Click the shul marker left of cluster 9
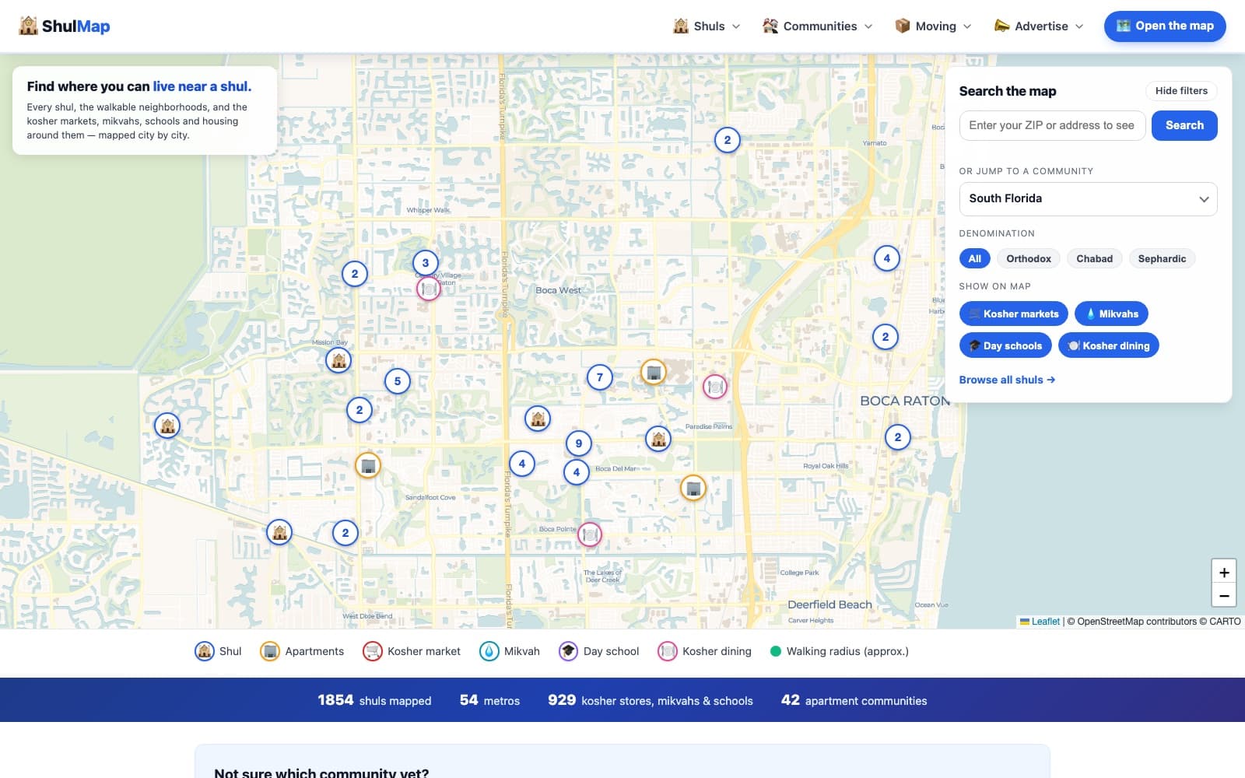 coord(538,419)
